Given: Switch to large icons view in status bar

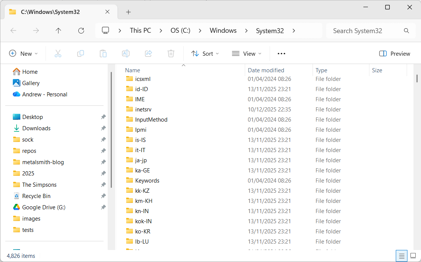Looking at the screenshot, I should (x=413, y=256).
